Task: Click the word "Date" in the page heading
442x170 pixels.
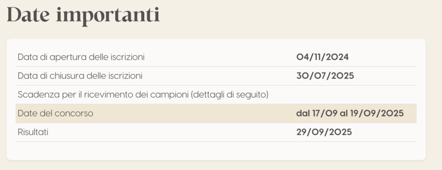Action: [28, 15]
